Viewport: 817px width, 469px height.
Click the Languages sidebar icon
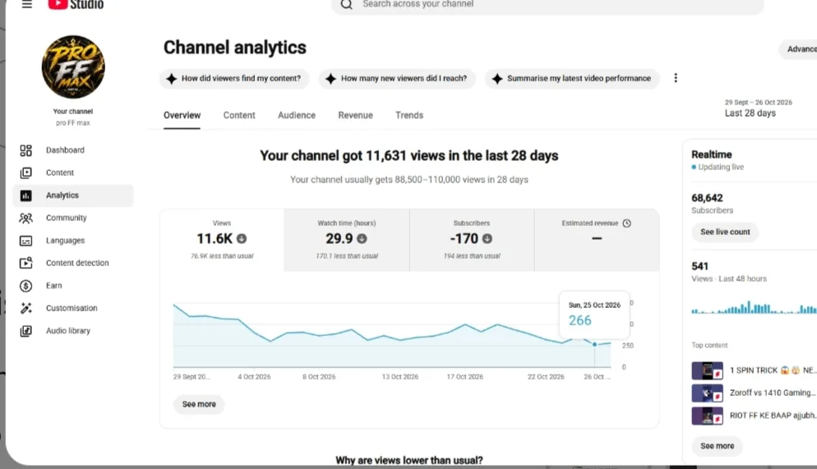click(x=25, y=241)
